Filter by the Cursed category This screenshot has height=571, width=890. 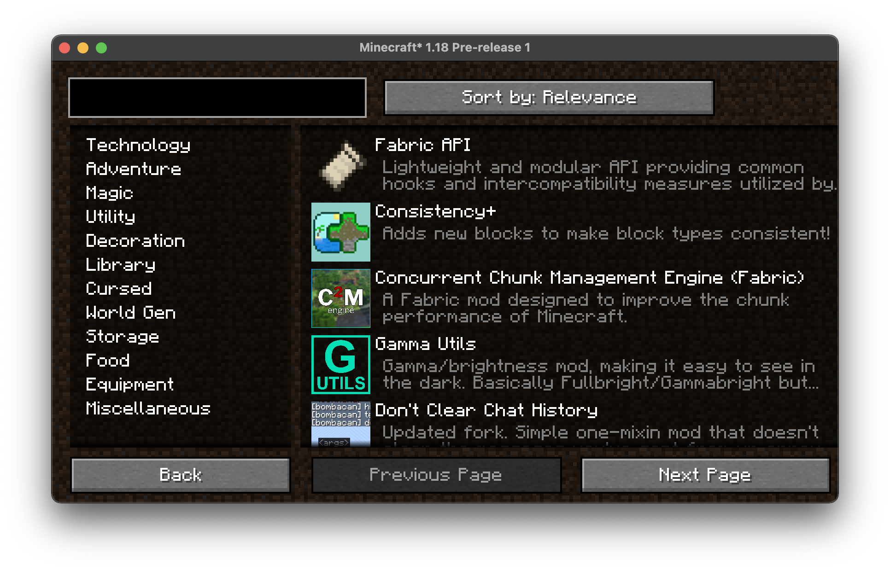coord(119,289)
